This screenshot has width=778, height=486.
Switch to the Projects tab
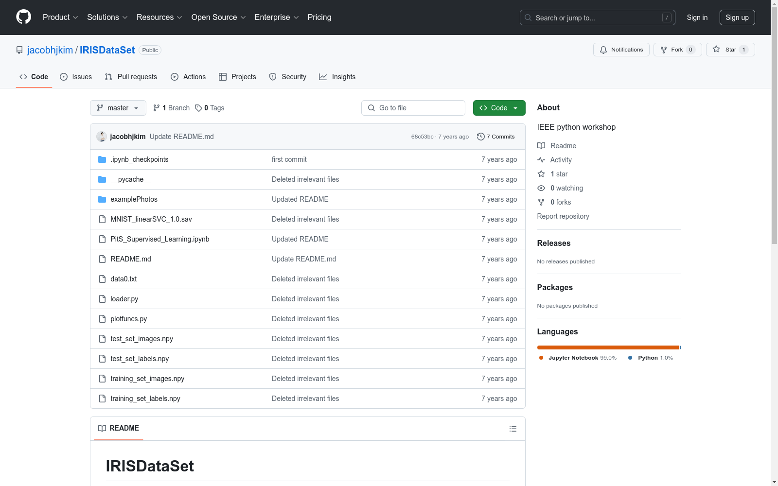(237, 77)
